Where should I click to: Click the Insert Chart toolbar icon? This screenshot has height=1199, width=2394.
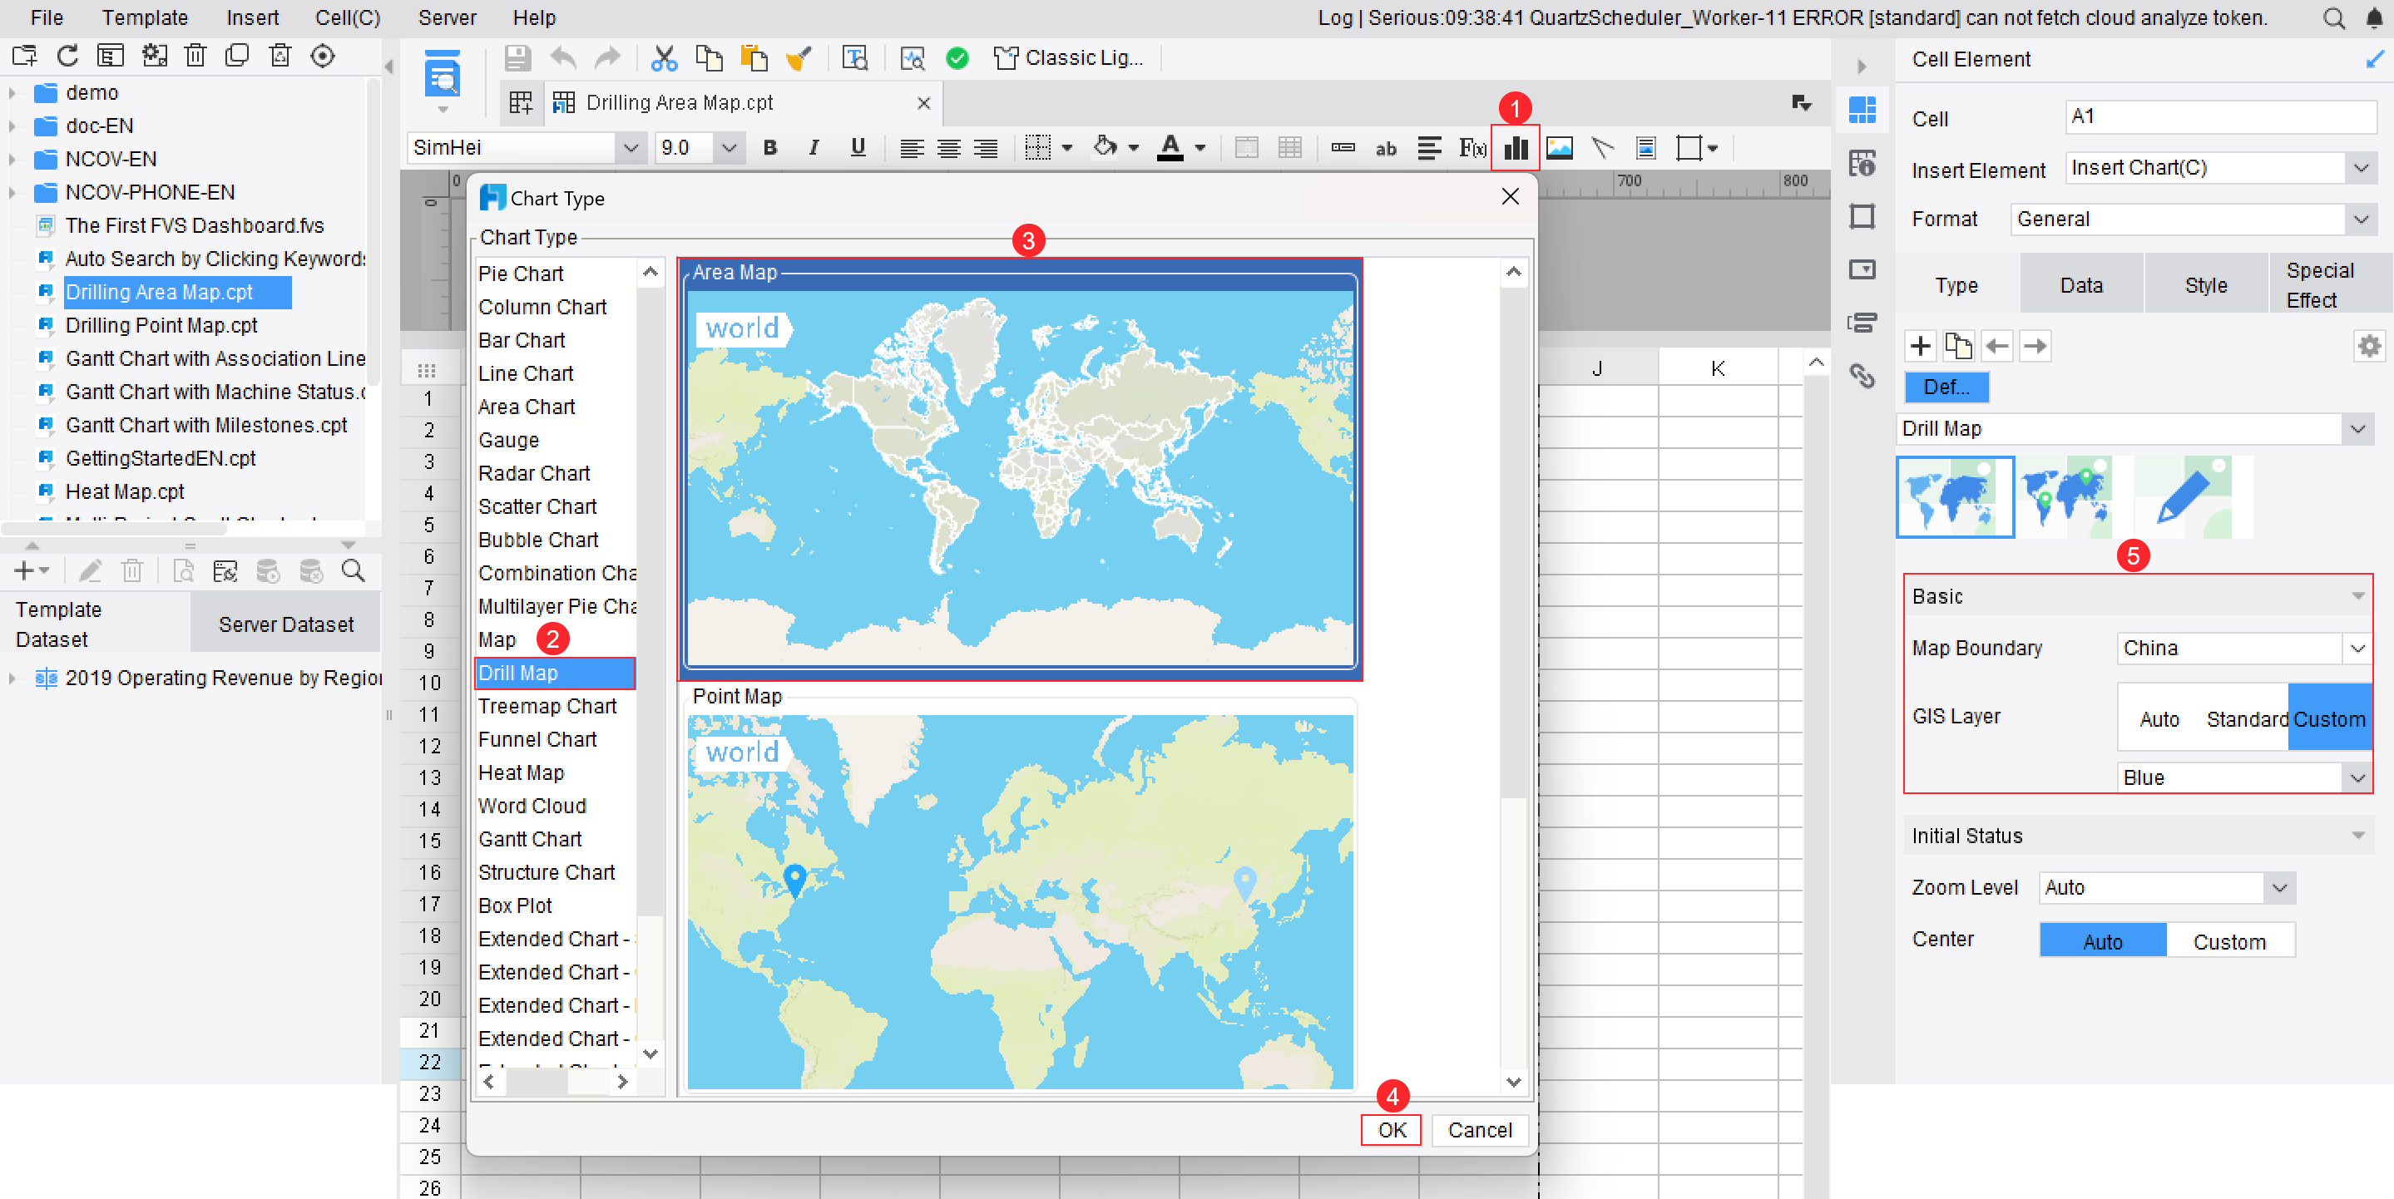tap(1515, 148)
